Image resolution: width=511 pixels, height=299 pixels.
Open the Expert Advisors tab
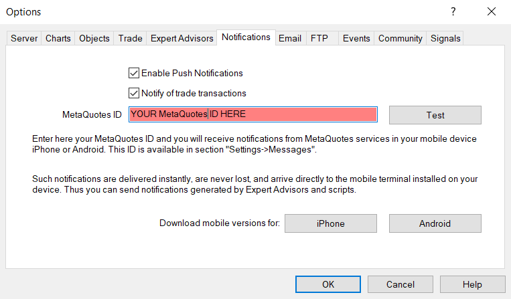pos(181,38)
